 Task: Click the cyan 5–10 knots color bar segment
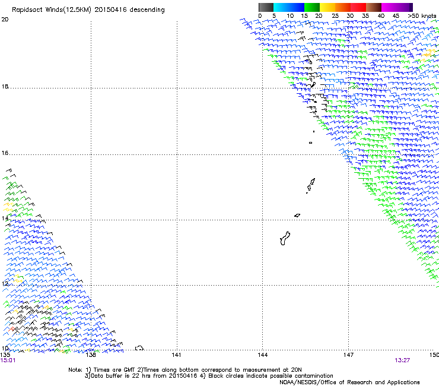point(281,7)
